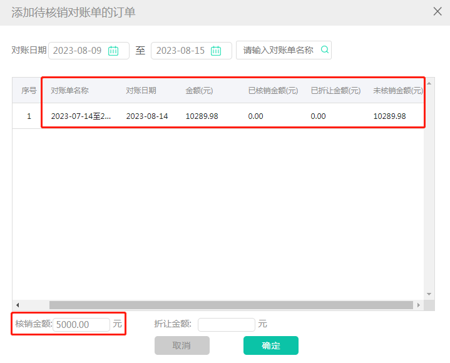Close the 添加待核销对账单的订单 dialog
This screenshot has height=363, width=450.
click(x=437, y=11)
